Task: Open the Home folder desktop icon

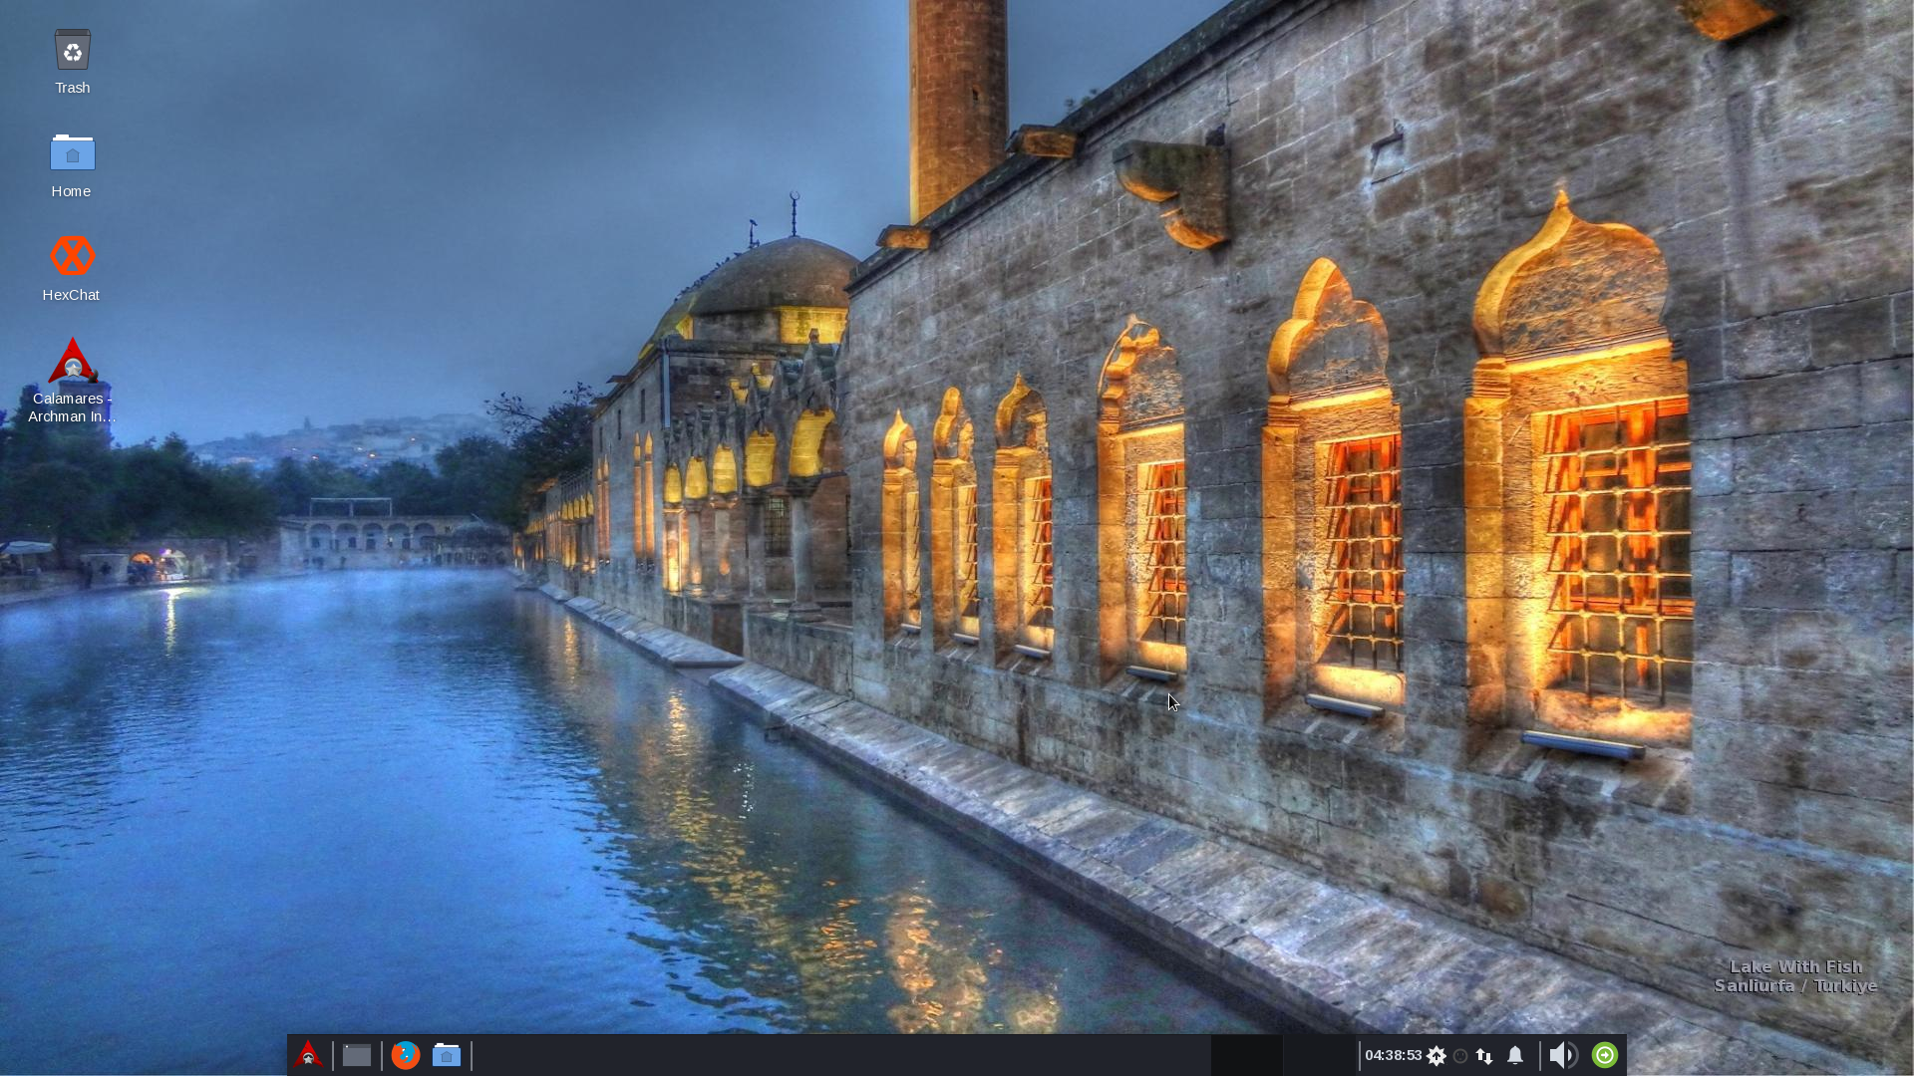Action: point(72,153)
